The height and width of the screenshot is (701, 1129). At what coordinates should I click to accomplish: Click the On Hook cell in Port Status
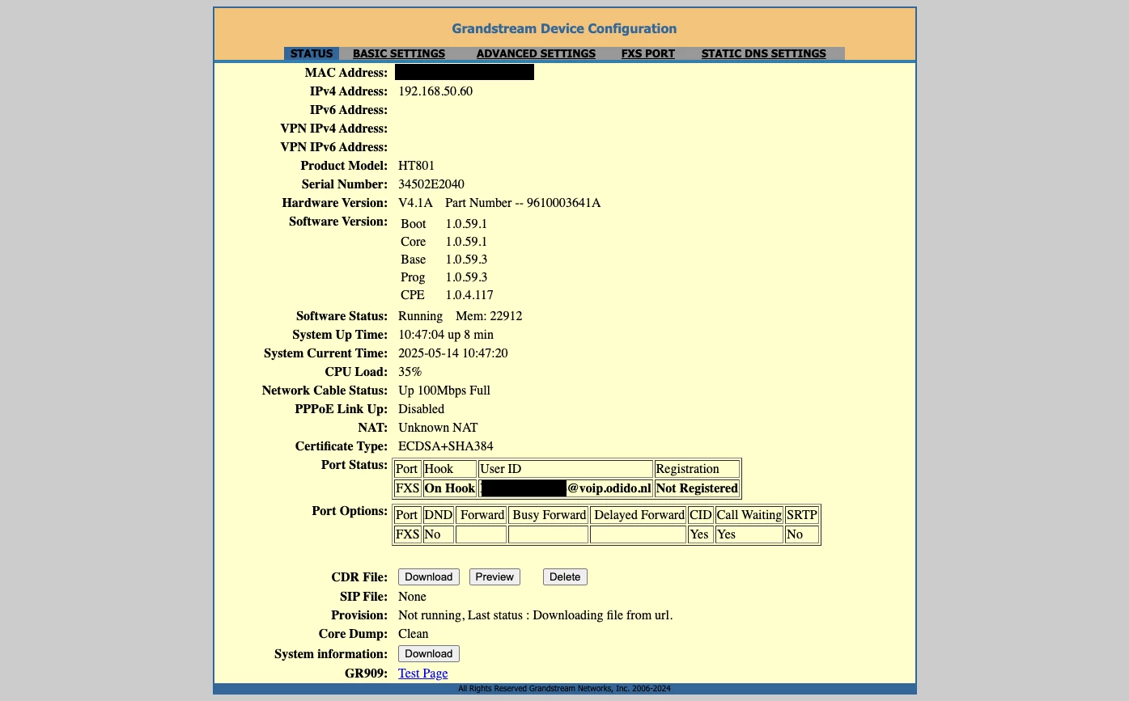point(449,488)
